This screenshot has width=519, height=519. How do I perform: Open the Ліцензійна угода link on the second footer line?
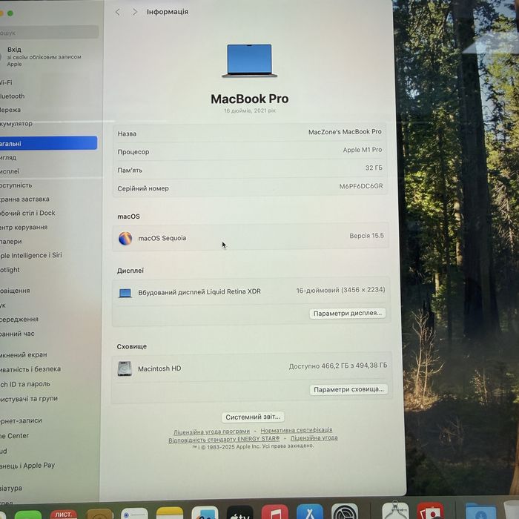point(314,438)
